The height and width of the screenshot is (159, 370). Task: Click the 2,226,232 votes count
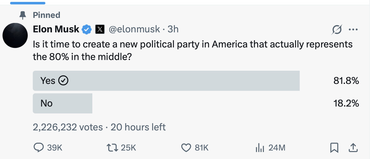(68, 127)
